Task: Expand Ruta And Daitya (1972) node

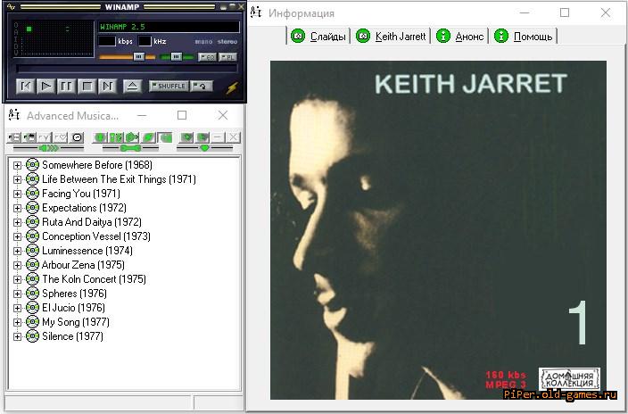Action: click(17, 222)
